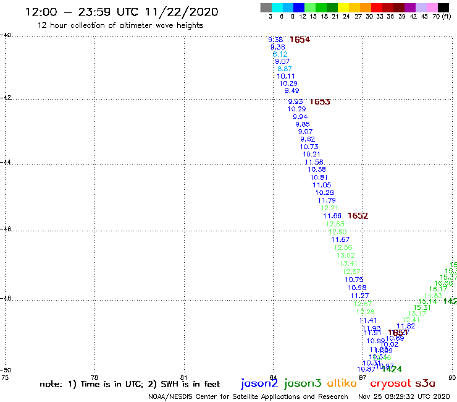Click the black swatch at the legend's end

point(443,7)
